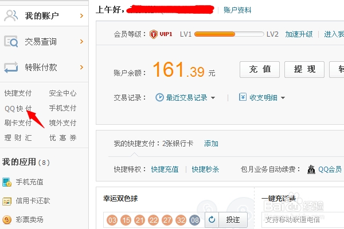
Task: Click 添加 to add a bank card
Action: (x=211, y=144)
